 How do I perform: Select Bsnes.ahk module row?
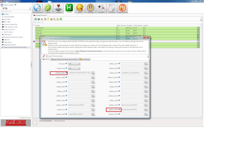[116, 30]
